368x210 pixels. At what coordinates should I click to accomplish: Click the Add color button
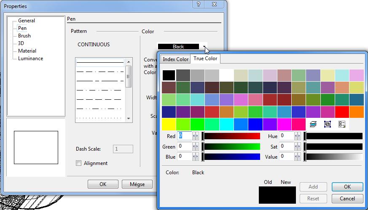(313, 186)
